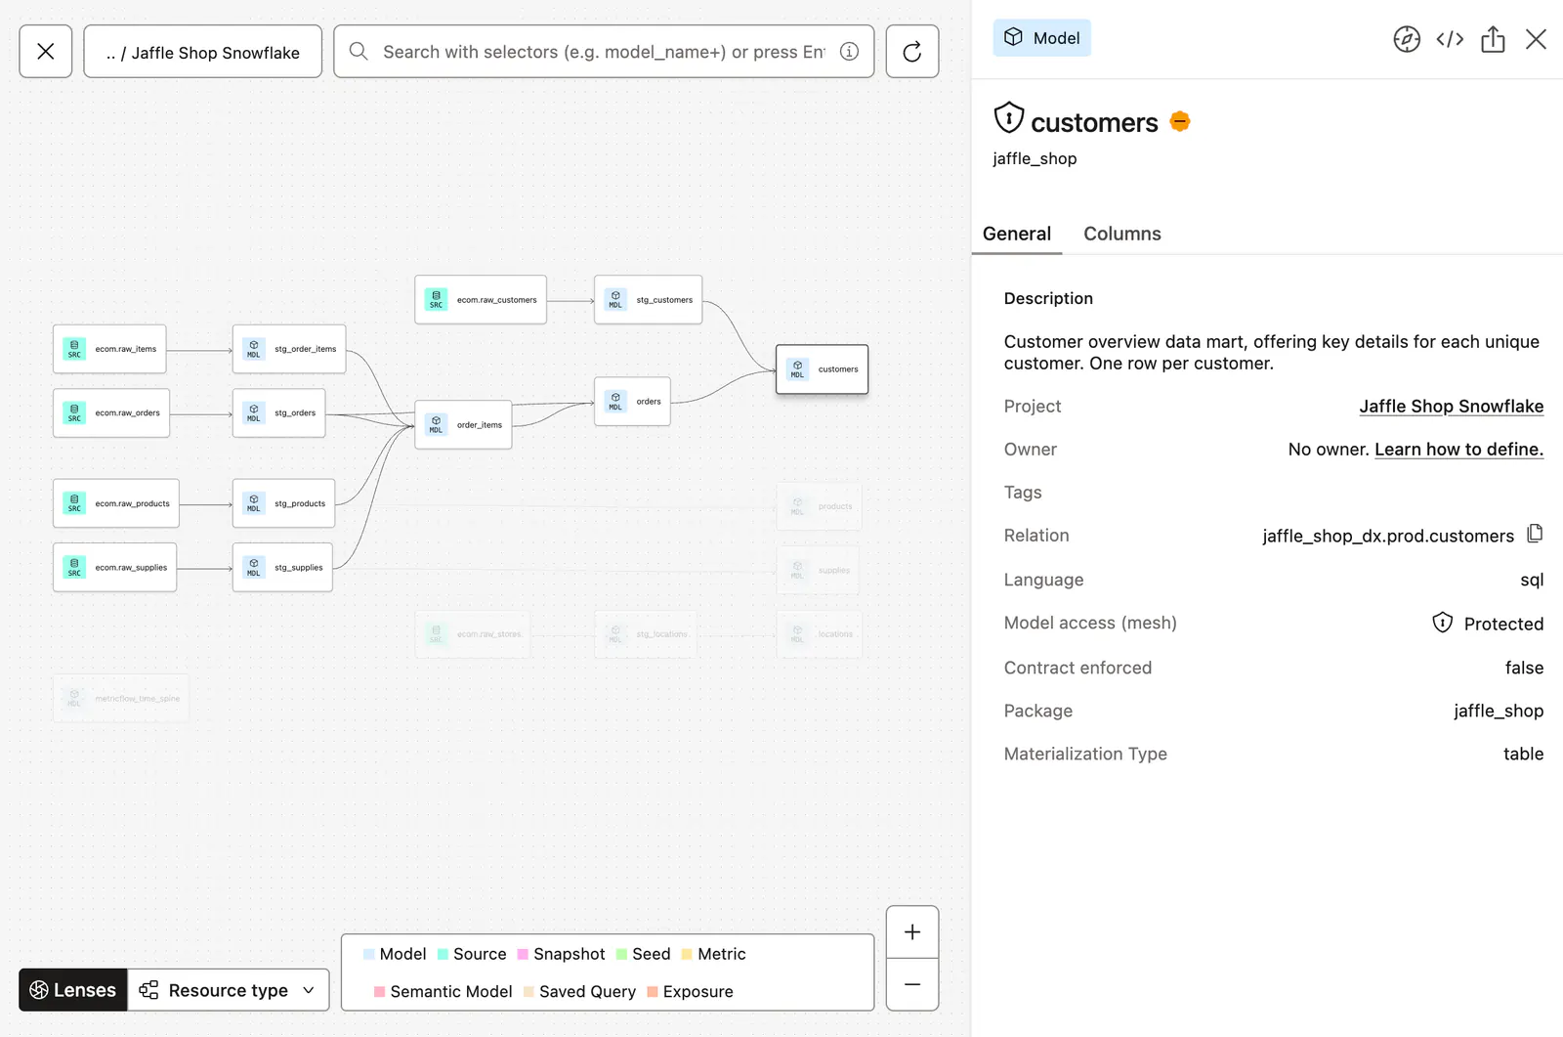Open the Jaffle Shop Snowflake project link
This screenshot has width=1563, height=1037.
tap(1451, 407)
